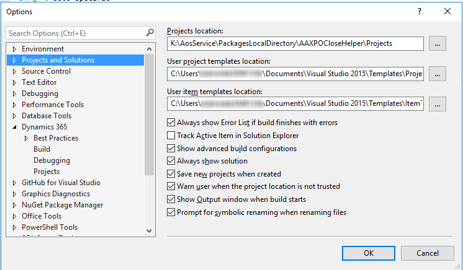Enable Track Active Item in Solution Explorer
Image resolution: width=463 pixels, height=270 pixels.
[171, 136]
